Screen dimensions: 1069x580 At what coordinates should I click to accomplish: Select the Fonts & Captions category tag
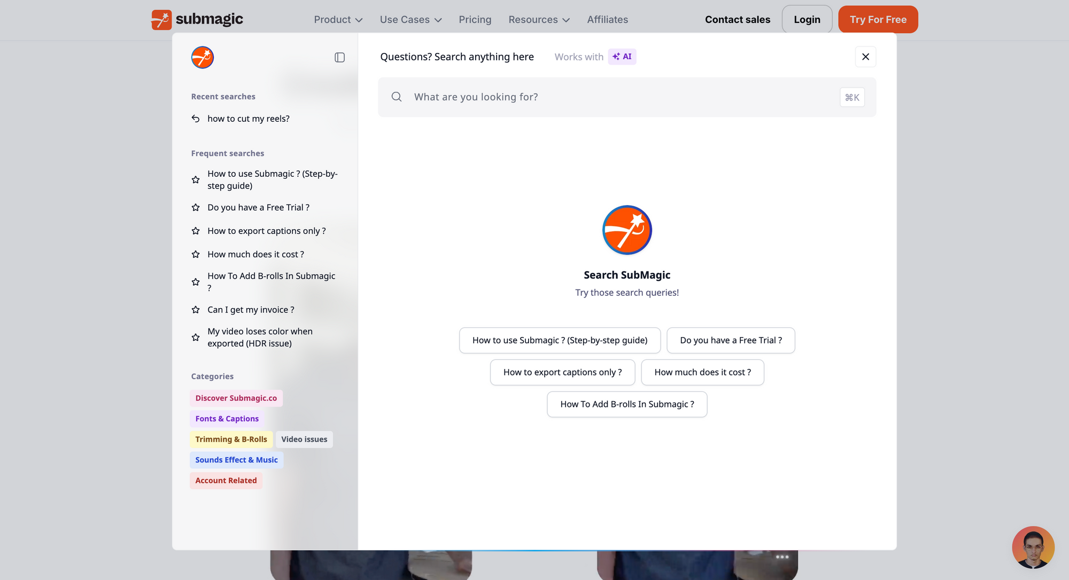(227, 419)
